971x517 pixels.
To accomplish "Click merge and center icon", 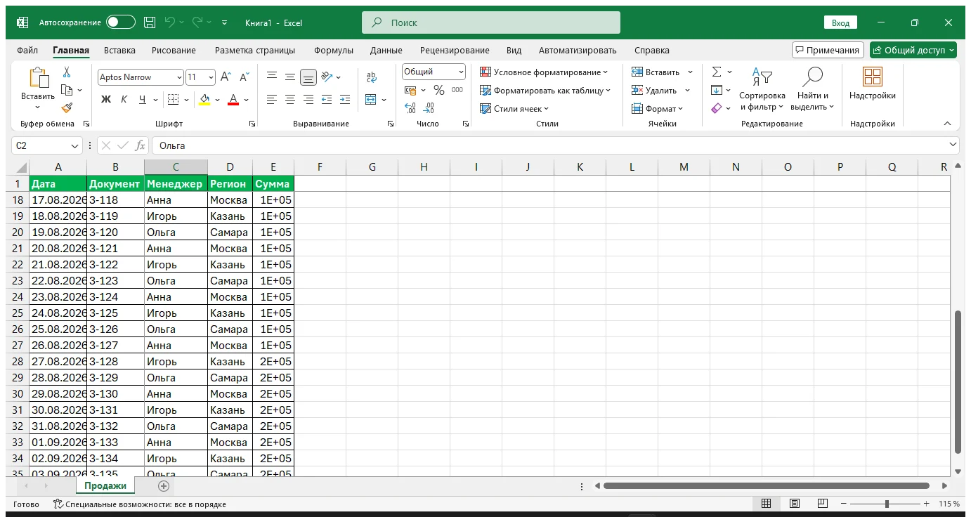I will click(x=371, y=100).
